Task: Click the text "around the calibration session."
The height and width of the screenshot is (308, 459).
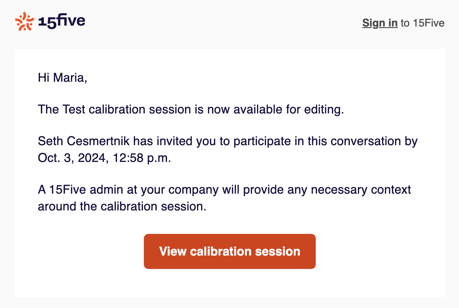Action: tap(122, 206)
